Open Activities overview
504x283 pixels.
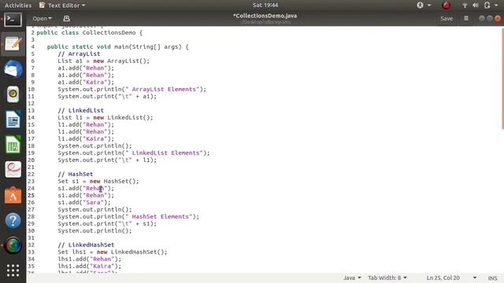[x=18, y=6]
